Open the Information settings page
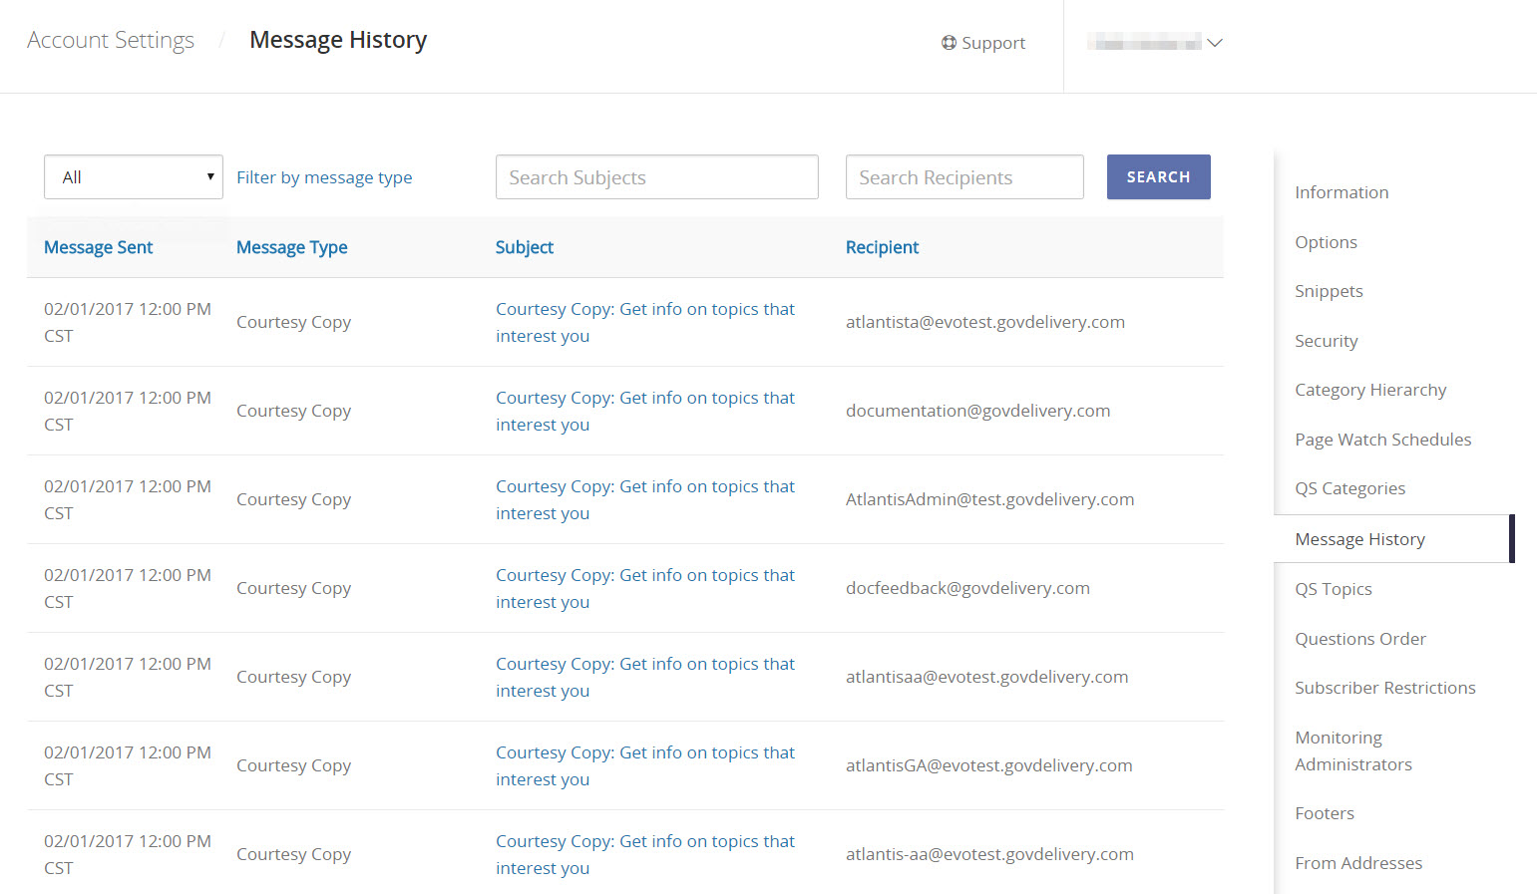 tap(1341, 192)
